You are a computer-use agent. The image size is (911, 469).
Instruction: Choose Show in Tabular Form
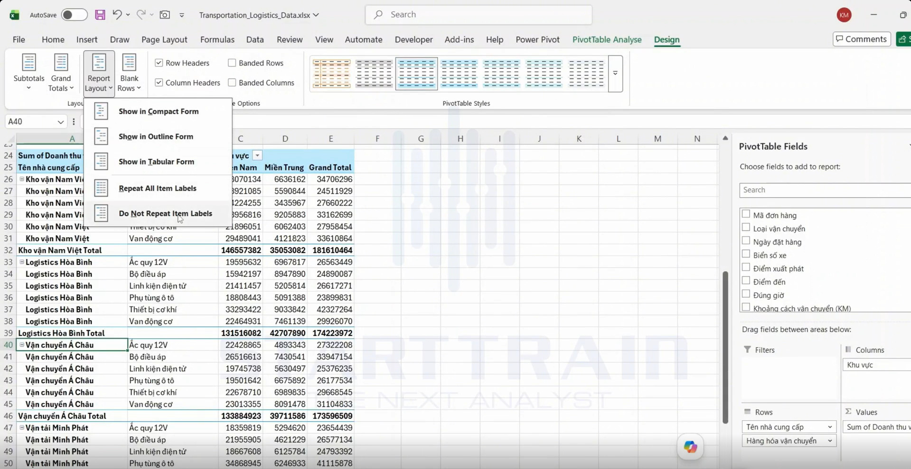(x=158, y=162)
